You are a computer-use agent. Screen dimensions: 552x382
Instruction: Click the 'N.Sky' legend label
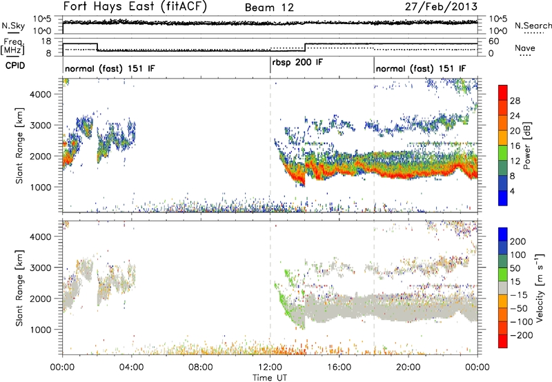click(x=13, y=26)
